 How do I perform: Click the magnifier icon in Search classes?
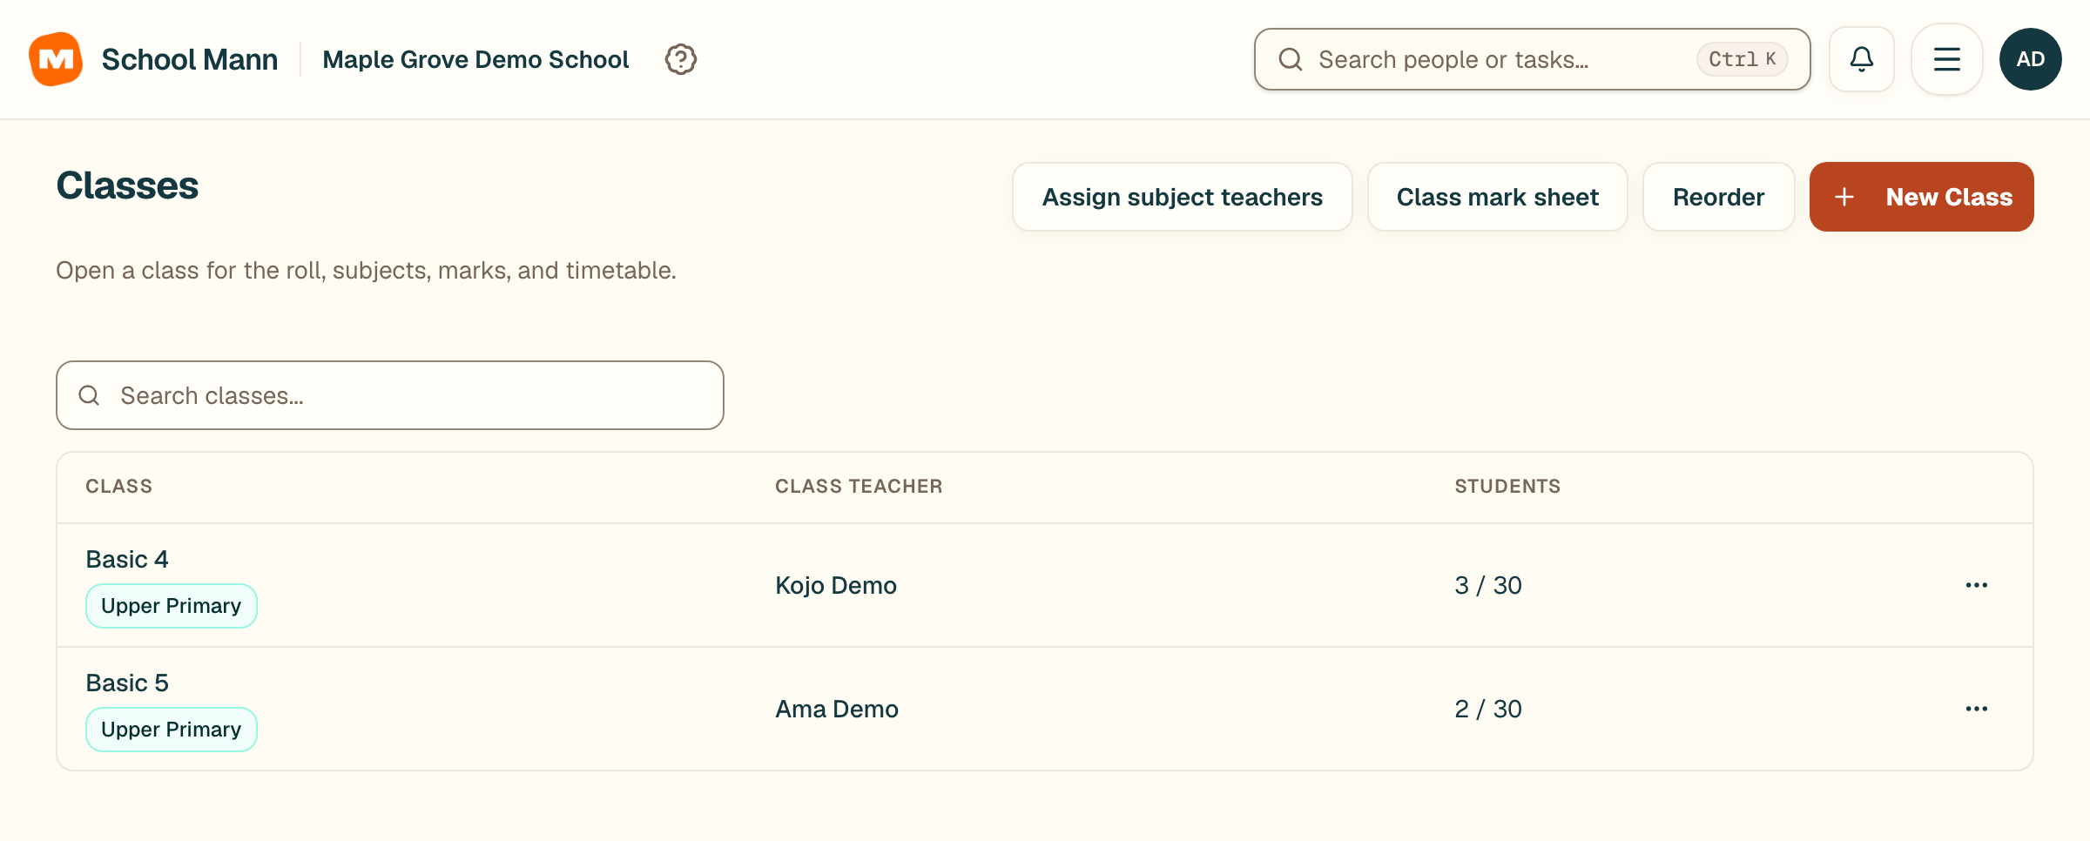tap(89, 395)
